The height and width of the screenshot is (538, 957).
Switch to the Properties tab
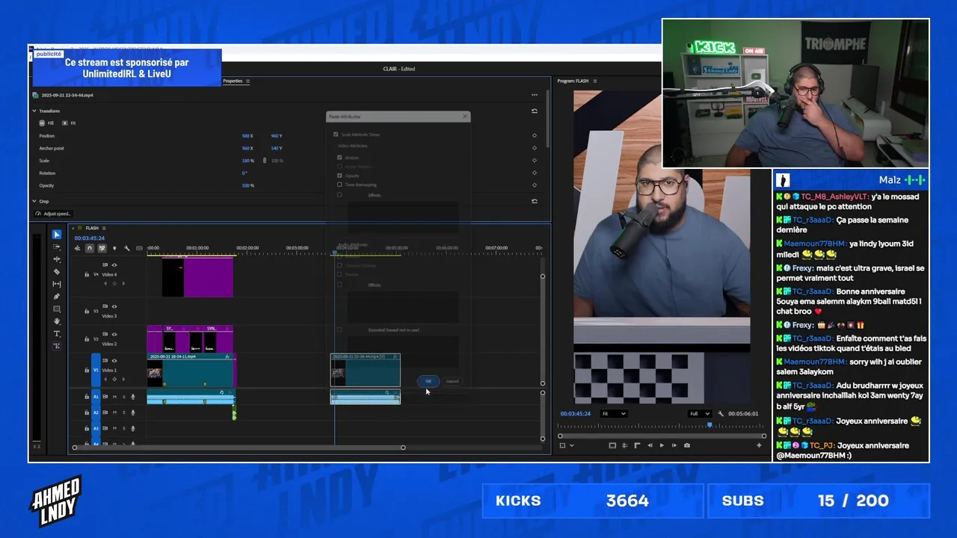[x=233, y=81]
